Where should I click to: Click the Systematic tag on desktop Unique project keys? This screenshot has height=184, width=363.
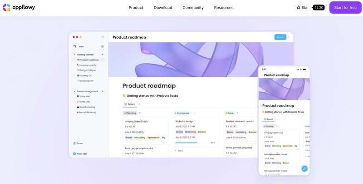click(153, 137)
